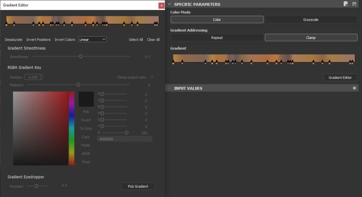This screenshot has height=197, width=362.
Task: Click the S saturation slider
Action: [113, 120]
